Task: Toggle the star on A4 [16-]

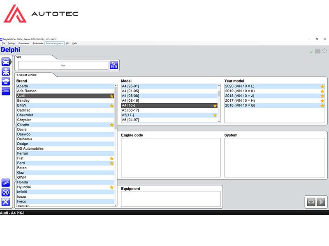Action: tap(215, 106)
